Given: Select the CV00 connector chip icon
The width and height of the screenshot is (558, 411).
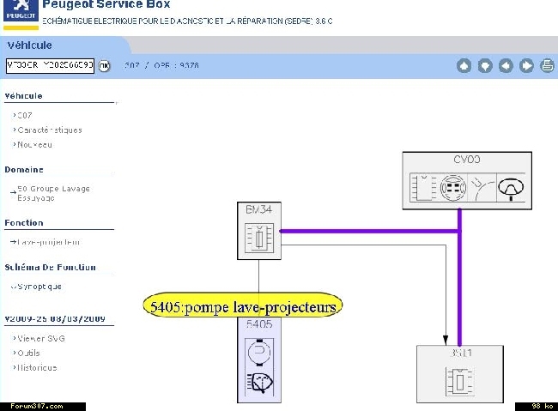Looking at the screenshot, I should point(423,188).
